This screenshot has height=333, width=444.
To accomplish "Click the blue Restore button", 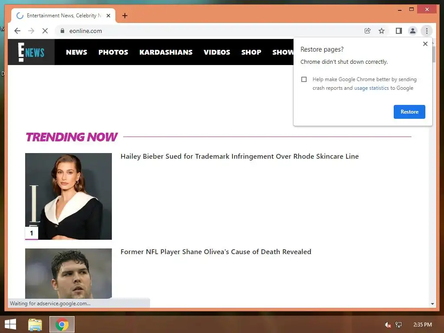I will tap(409, 112).
